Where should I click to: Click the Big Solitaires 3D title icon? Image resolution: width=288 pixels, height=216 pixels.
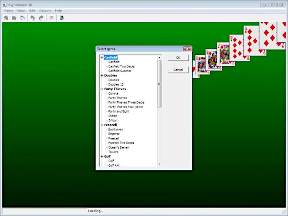pyautogui.click(x=5, y=5)
